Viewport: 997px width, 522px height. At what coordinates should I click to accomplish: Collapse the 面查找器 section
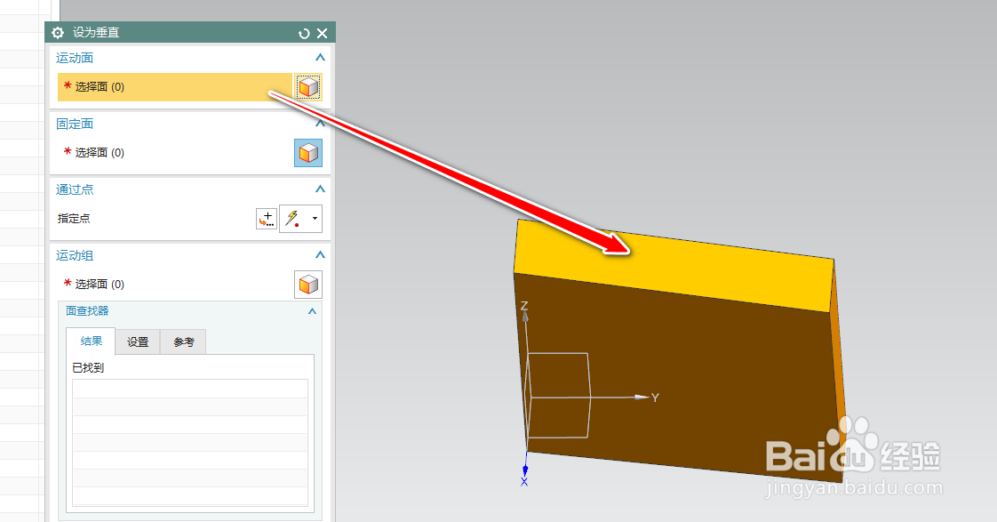312,311
